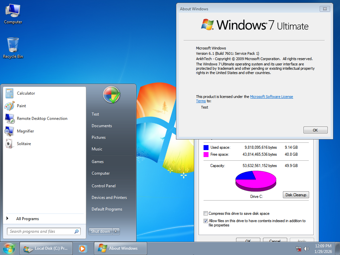The image size is (340, 255).
Task: Launch Paint from the Start menu
Action: point(21,106)
